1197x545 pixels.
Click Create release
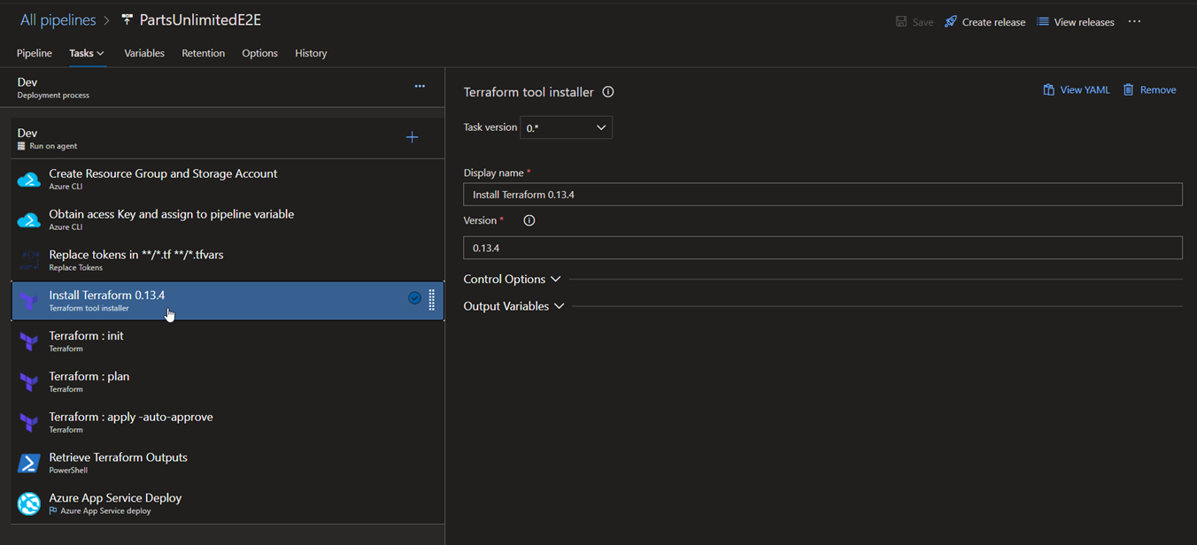[985, 22]
